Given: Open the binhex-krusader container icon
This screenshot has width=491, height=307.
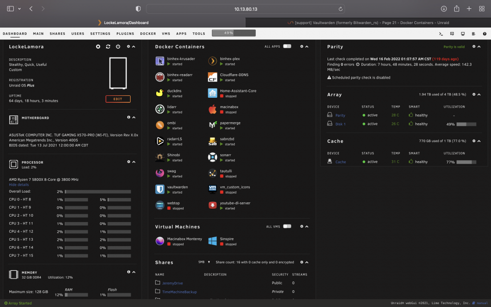Looking at the screenshot, I should click(x=160, y=61).
